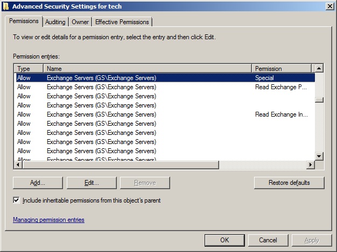Select the entry with Special permission
The width and height of the screenshot is (337, 252).
(165, 78)
